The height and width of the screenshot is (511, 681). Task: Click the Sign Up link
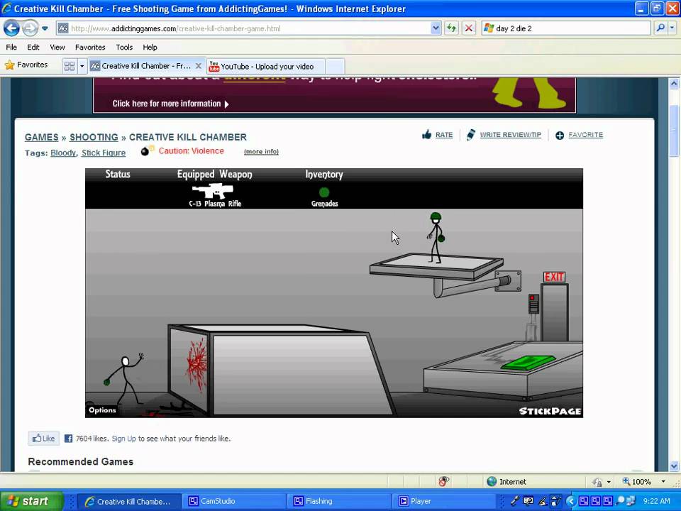[x=123, y=439]
